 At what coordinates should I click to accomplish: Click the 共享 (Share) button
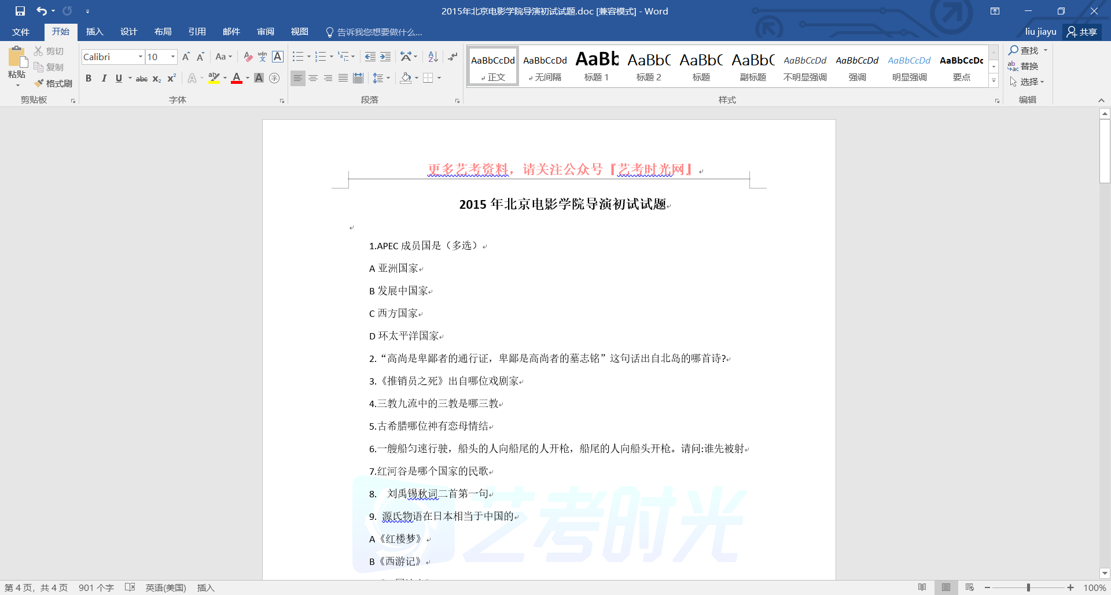pyautogui.click(x=1082, y=32)
